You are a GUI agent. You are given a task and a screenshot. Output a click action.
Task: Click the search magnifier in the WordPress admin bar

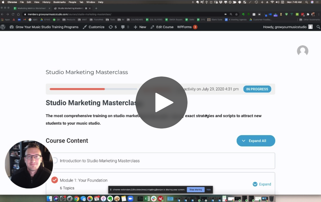point(318,27)
